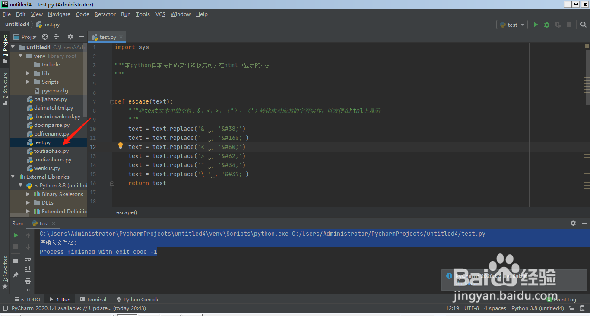Click the UTF-8 encoding widget
The height and width of the screenshot is (316, 590).
tap(472, 308)
